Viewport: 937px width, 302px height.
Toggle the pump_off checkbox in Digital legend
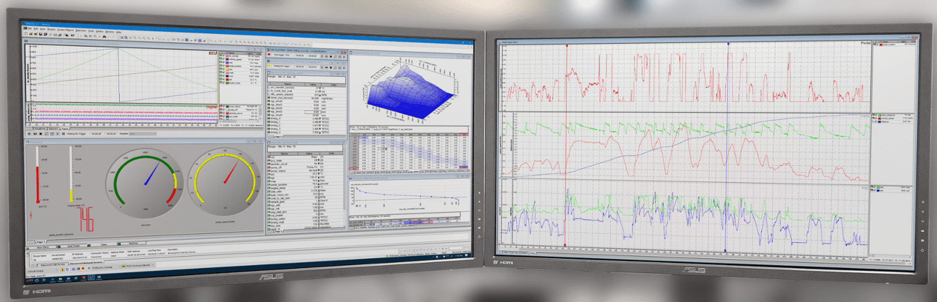tap(224, 110)
